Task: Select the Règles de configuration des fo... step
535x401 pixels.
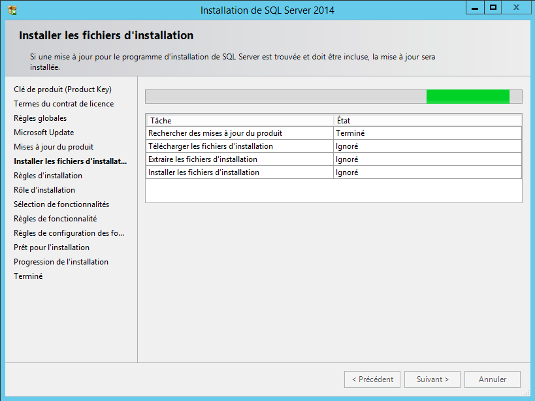Action: point(69,233)
